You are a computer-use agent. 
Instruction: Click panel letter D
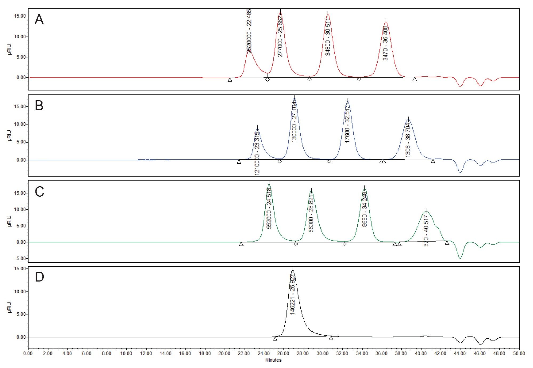(x=39, y=277)
